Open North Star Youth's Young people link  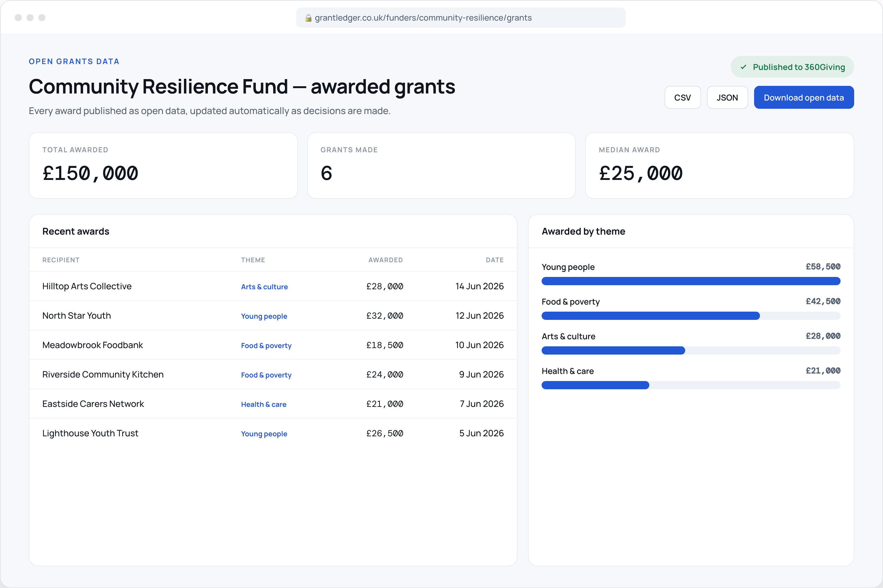pos(264,316)
